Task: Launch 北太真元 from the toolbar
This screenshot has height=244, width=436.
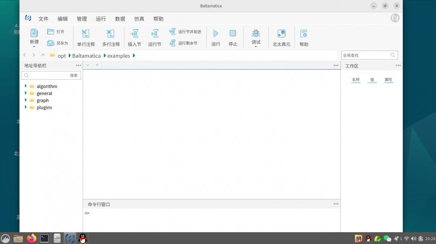Action: (x=281, y=34)
